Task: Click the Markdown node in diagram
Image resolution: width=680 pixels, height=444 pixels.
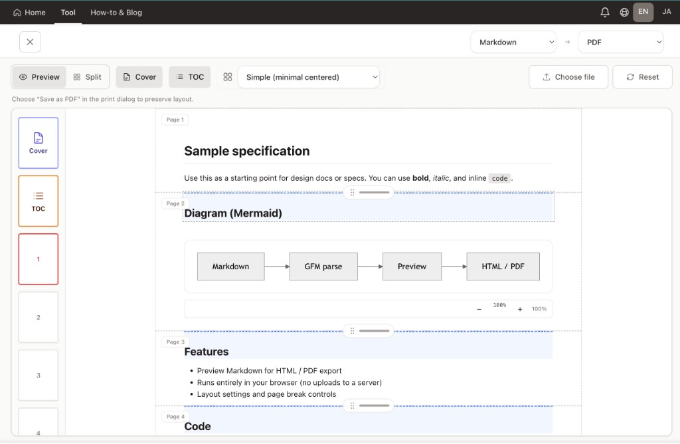Action: point(230,267)
